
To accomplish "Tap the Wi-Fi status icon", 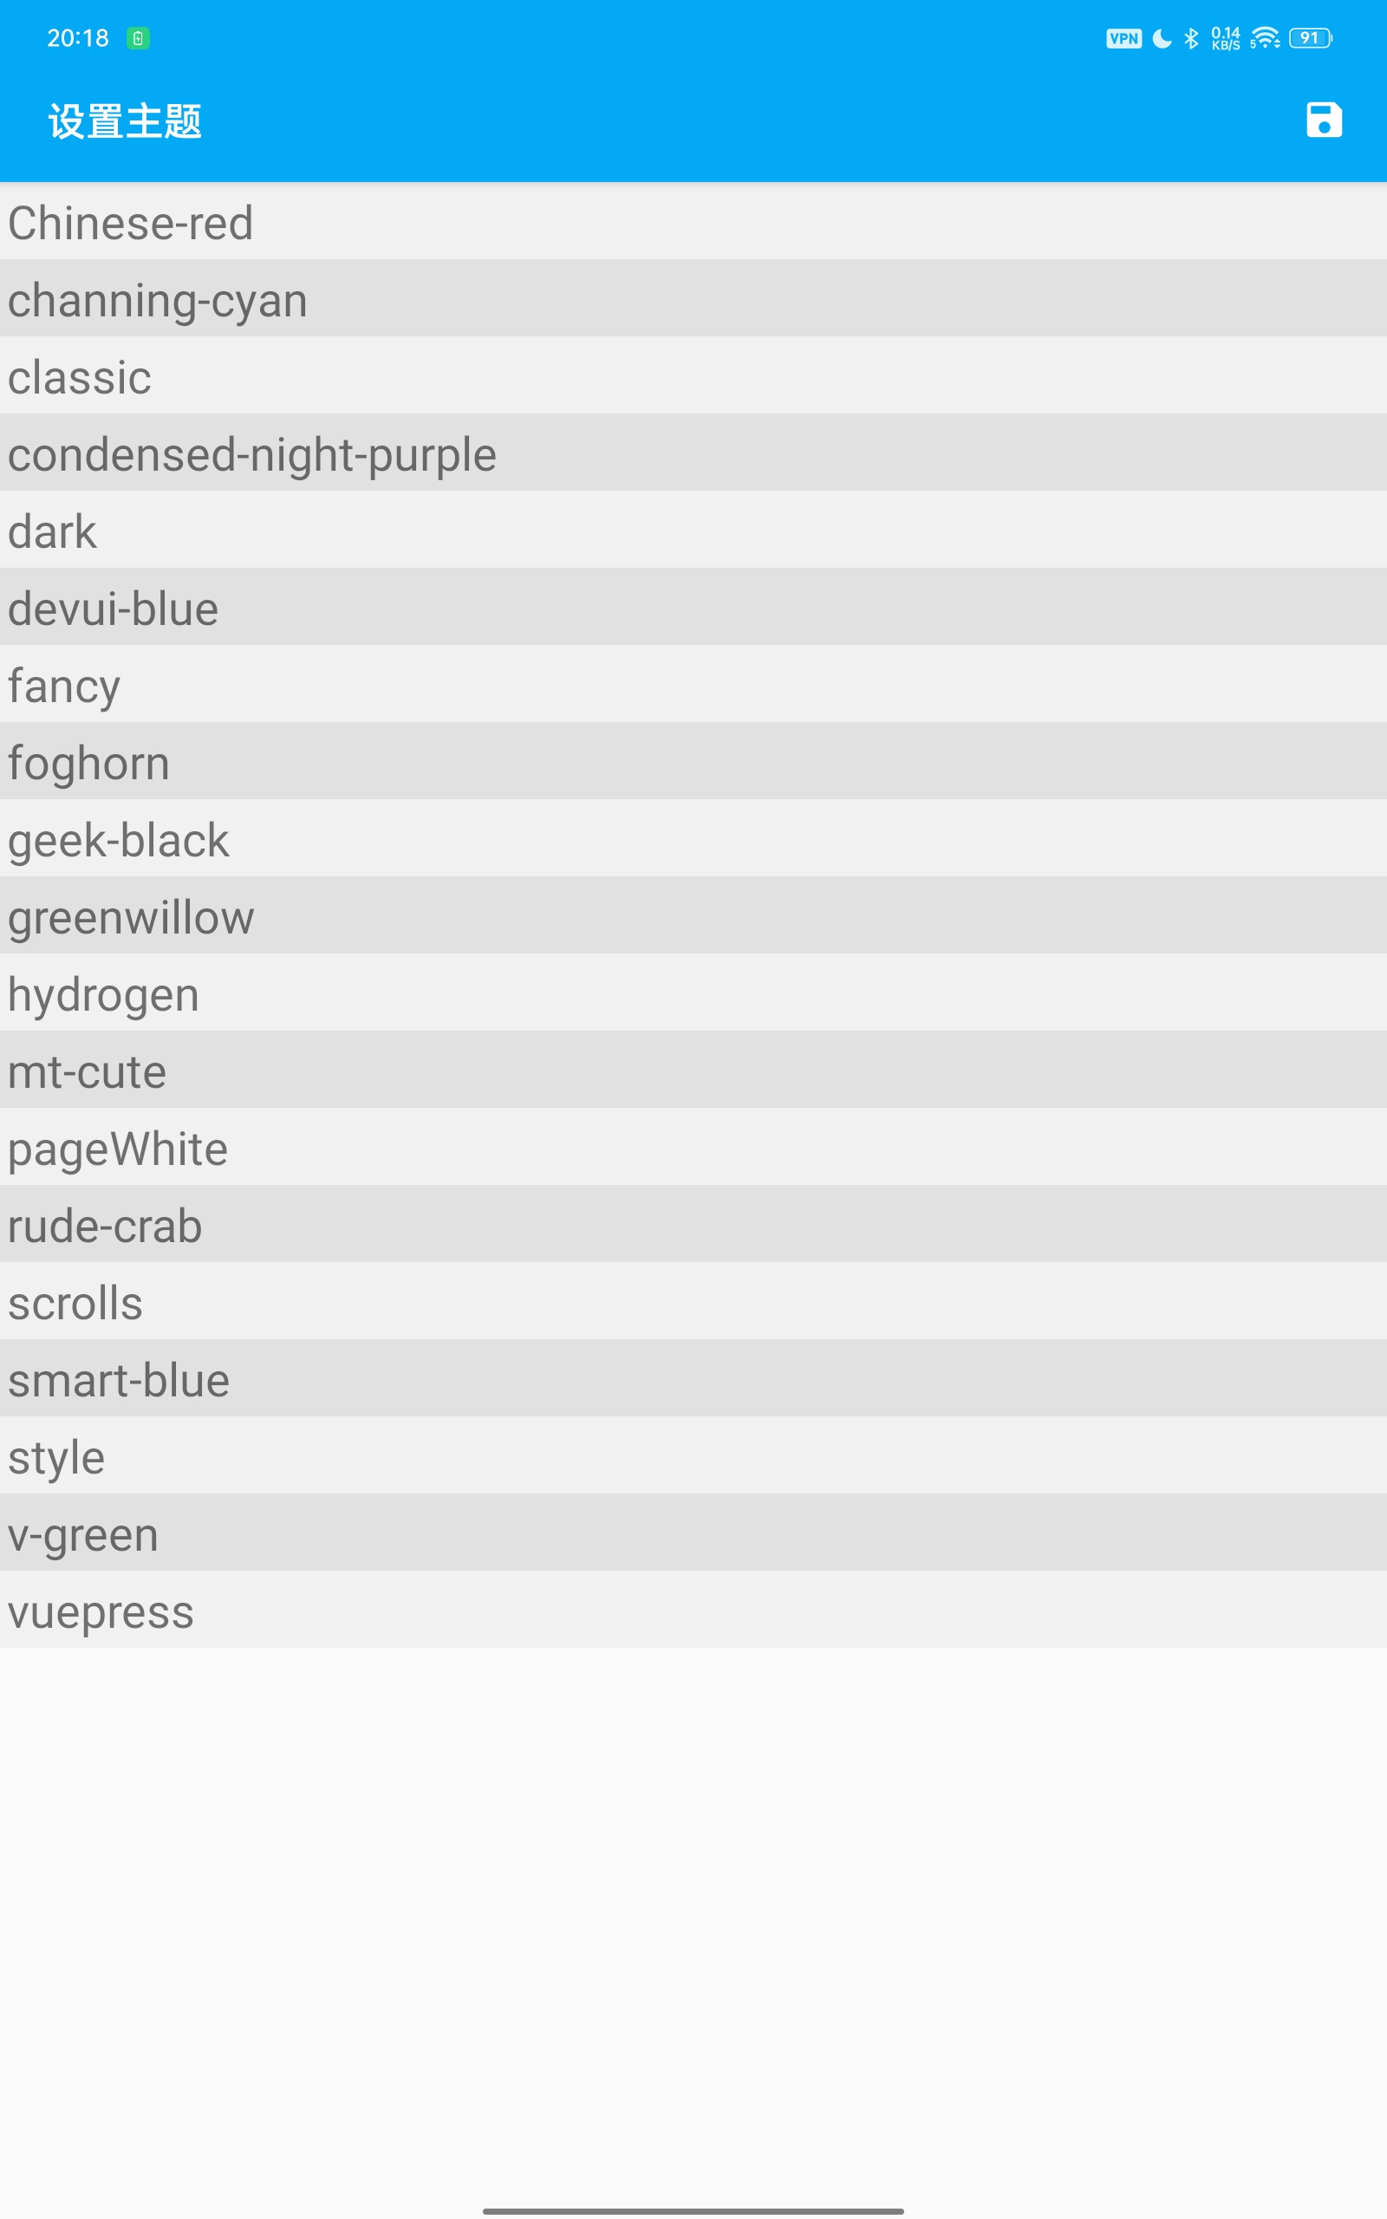I will (1265, 38).
